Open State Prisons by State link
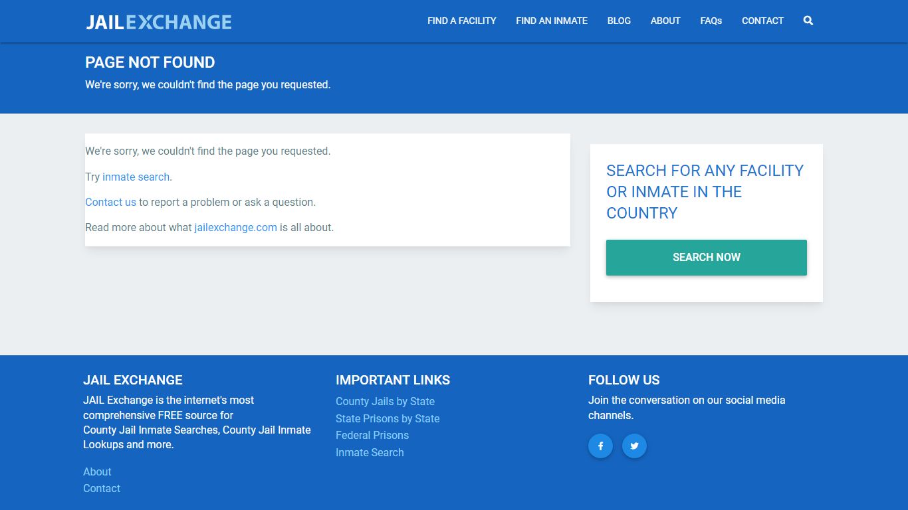 pyautogui.click(x=388, y=418)
